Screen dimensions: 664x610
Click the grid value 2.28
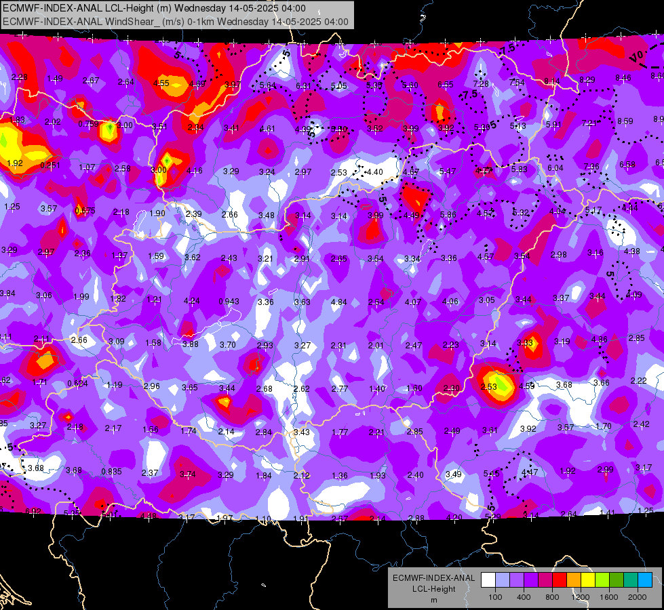click(x=20, y=77)
